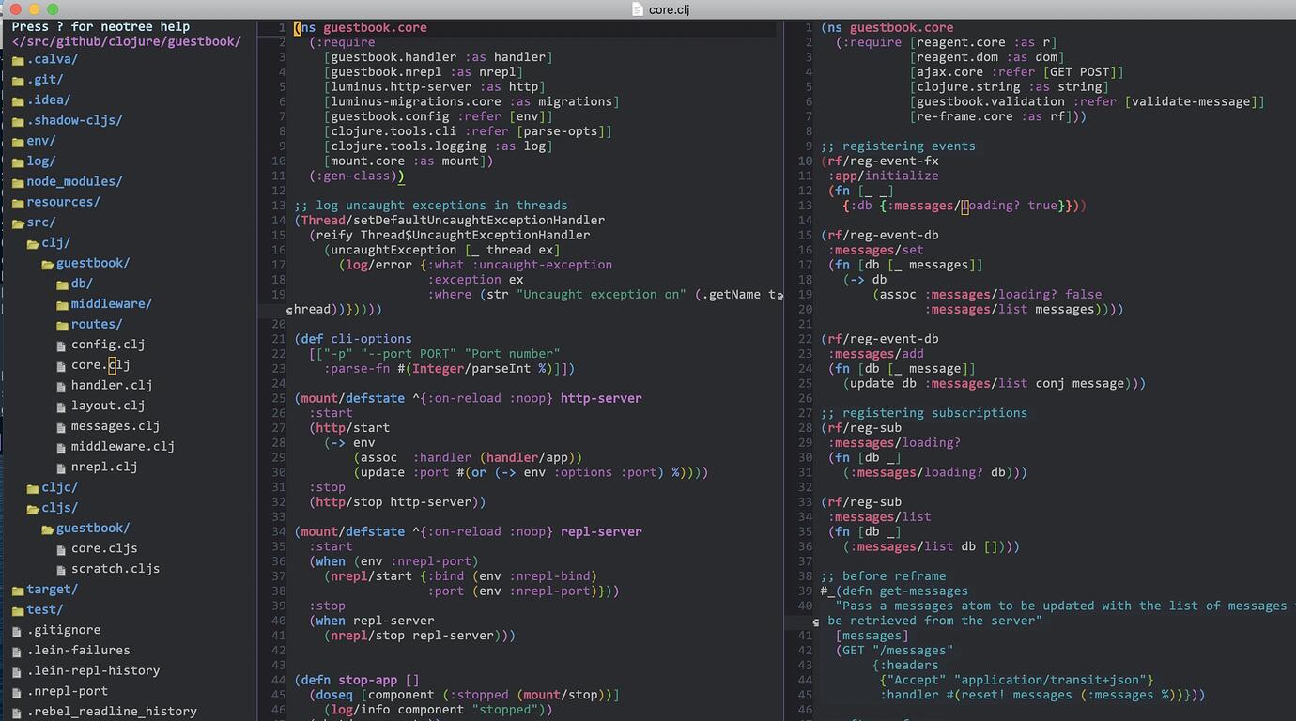Click the node_modules/ folder icon

19,181
